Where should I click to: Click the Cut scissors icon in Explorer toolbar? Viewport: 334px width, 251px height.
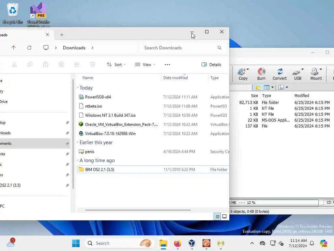tap(14, 64)
